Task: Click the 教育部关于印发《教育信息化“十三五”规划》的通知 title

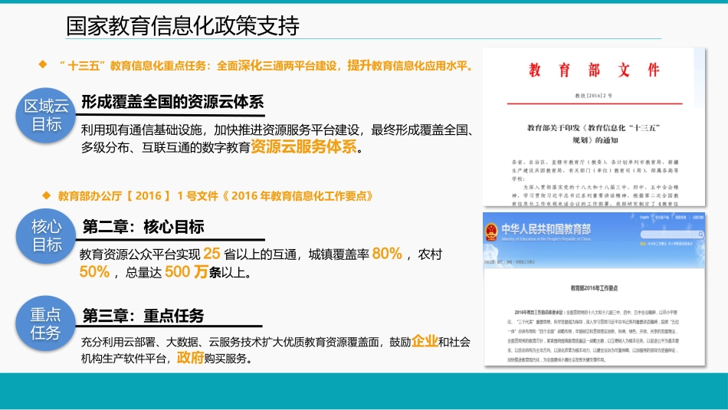Action: click(594, 133)
